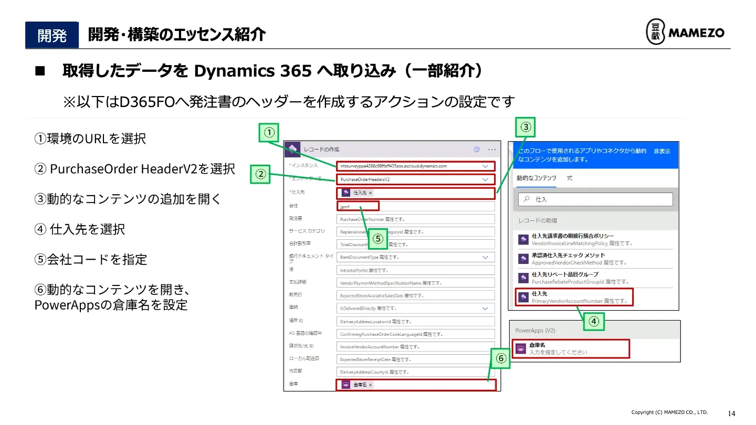Click the PO 言語の確認中 input field
Screen dimensions: 756x425
415,334
